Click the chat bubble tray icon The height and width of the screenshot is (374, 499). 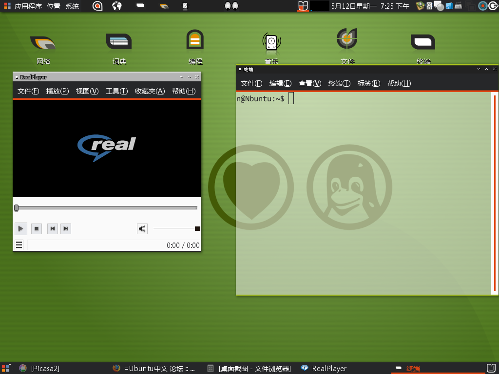(x=439, y=6)
